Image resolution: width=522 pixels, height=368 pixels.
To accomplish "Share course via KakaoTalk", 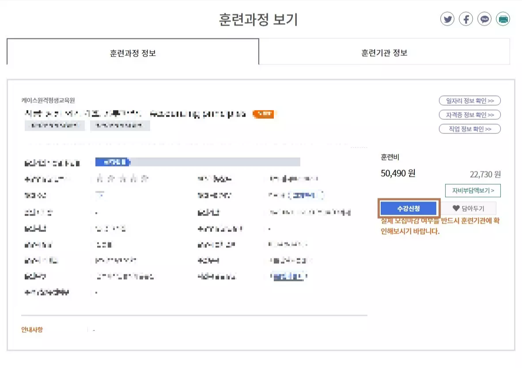I will pyautogui.click(x=484, y=19).
